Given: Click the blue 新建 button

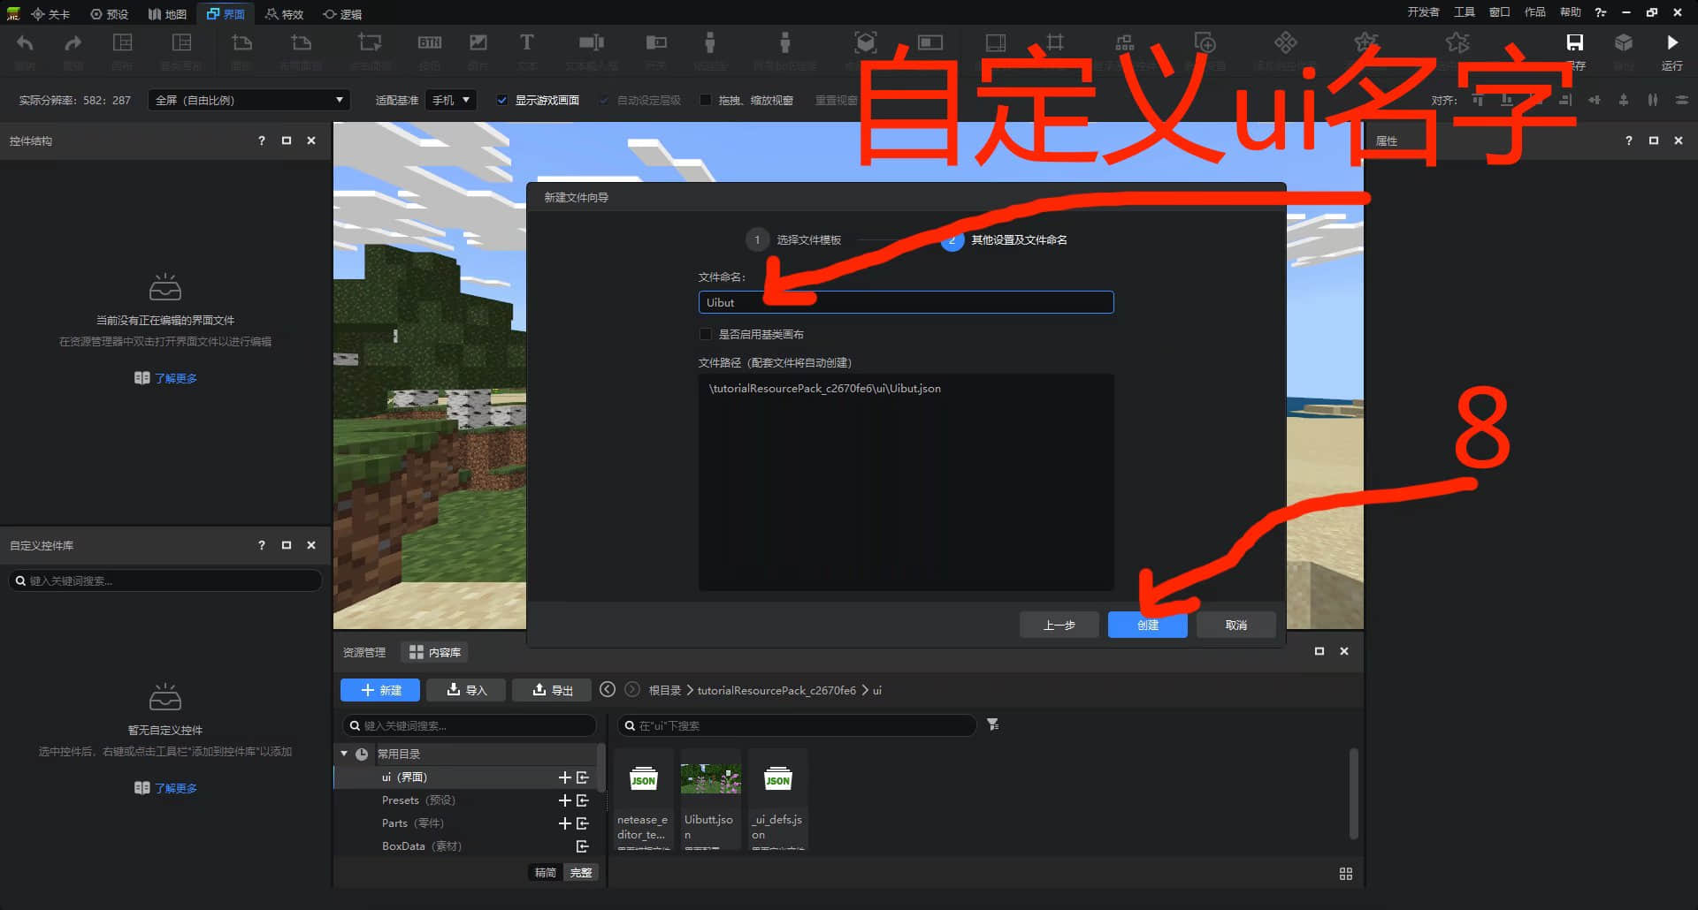Looking at the screenshot, I should [380, 690].
